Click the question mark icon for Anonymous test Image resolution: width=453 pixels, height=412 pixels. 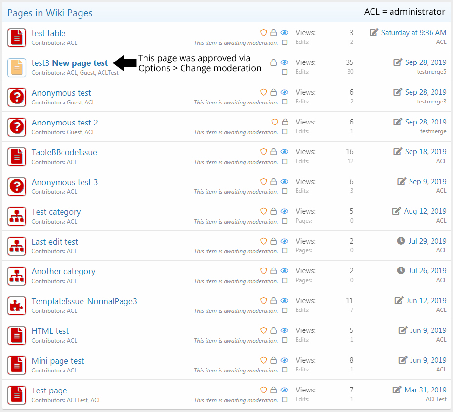(x=17, y=97)
